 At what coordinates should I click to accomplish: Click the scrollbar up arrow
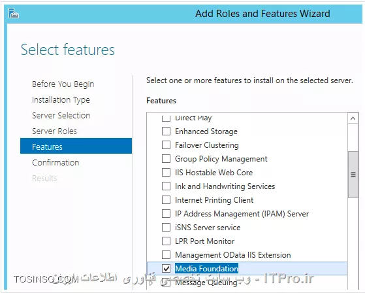[x=353, y=118]
